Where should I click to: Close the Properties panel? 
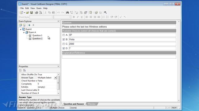pyautogui.click(x=58, y=66)
